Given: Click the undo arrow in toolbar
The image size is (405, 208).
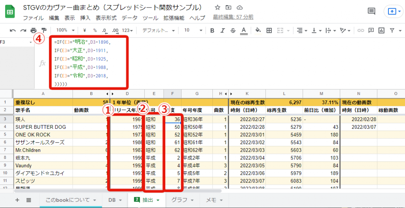Looking at the screenshot, I should 13,30.
